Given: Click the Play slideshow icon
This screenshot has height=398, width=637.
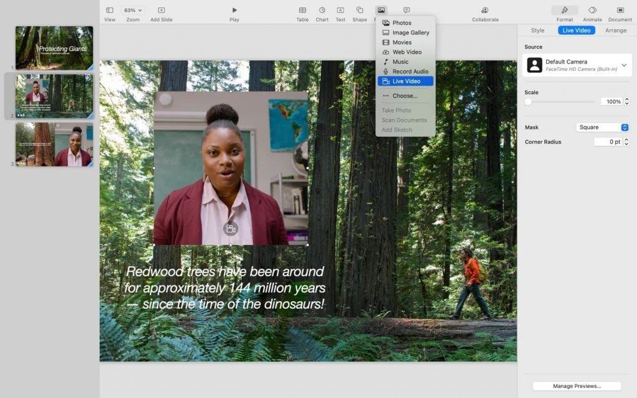Looking at the screenshot, I should click(235, 11).
